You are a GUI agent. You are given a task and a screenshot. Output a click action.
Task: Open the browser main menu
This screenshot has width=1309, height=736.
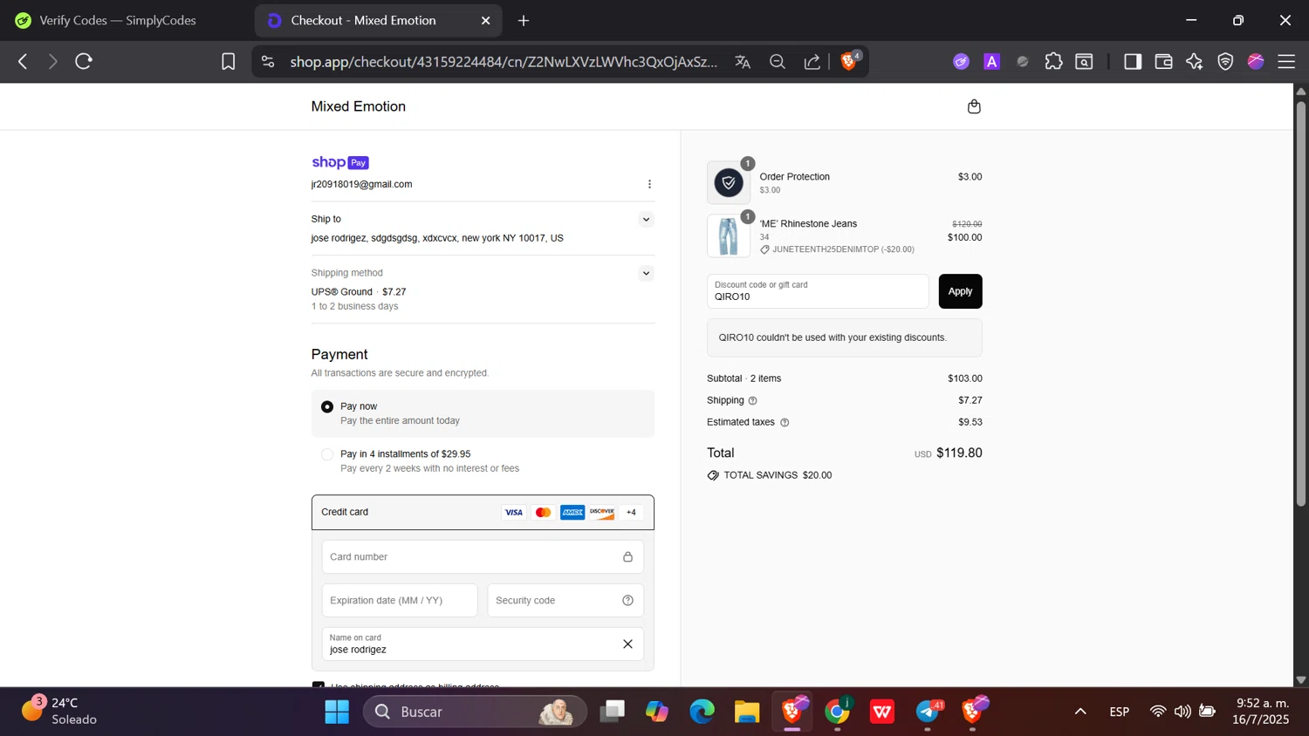pos(1286,61)
